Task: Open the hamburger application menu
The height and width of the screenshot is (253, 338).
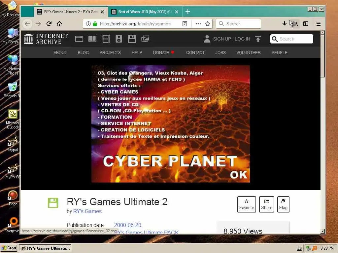Action: tap(319, 24)
